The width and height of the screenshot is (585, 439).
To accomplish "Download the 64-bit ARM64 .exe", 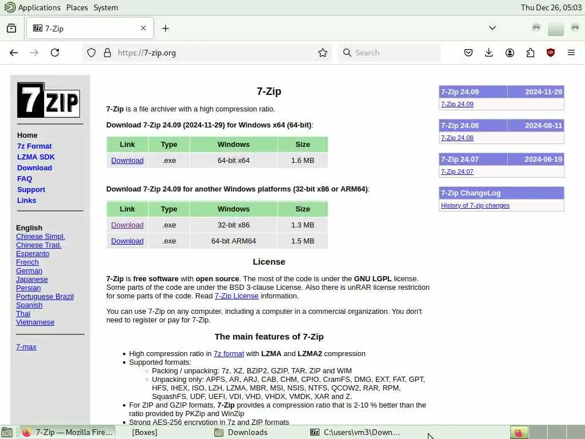I will point(127,241).
